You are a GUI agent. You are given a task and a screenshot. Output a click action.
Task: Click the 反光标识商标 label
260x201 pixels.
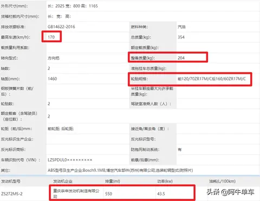tap(13, 150)
